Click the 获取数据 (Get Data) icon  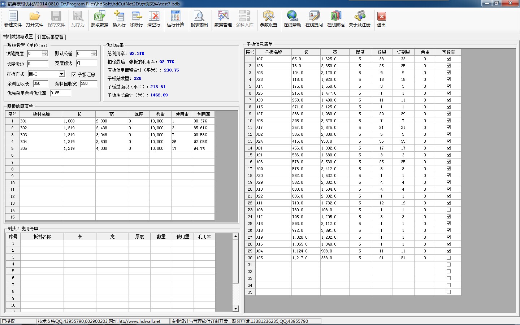point(100,19)
